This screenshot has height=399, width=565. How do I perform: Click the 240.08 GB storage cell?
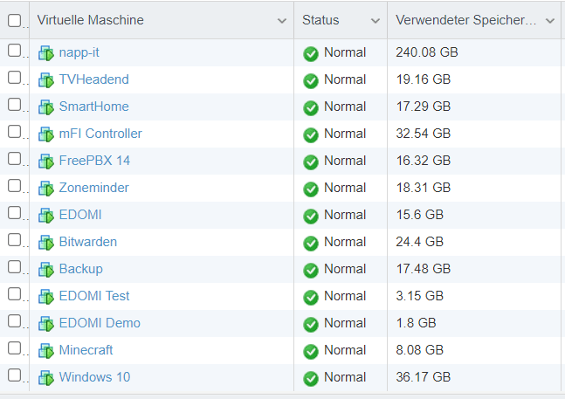(427, 52)
